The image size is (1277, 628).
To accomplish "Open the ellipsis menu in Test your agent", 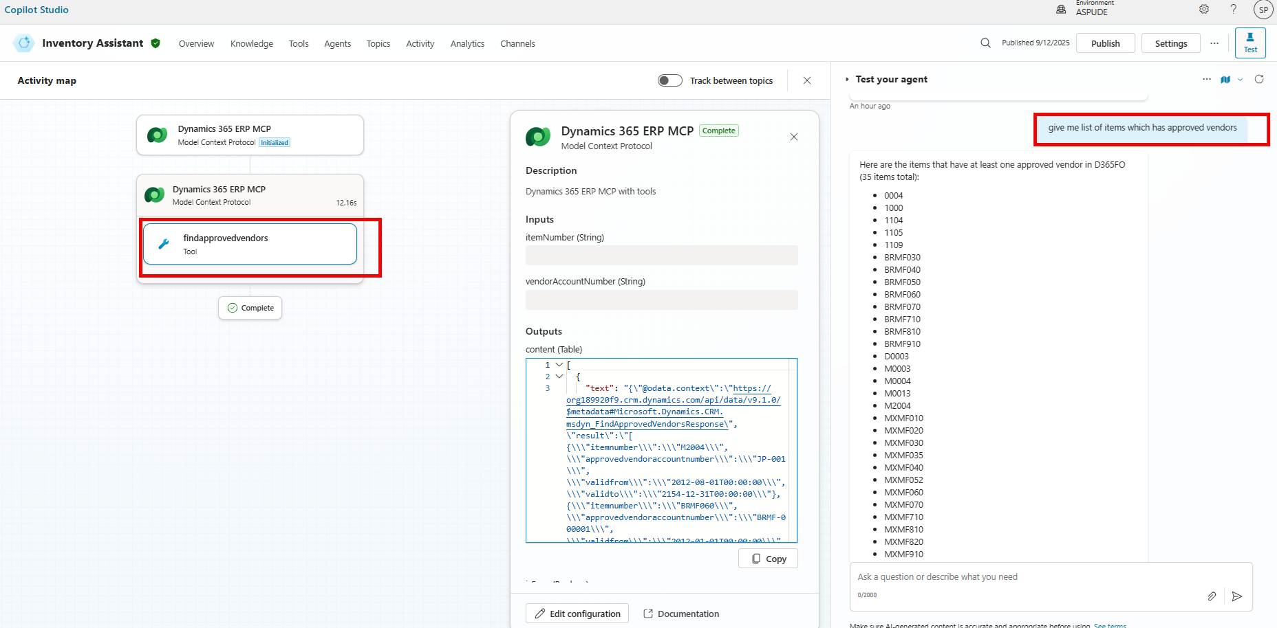I will [1207, 79].
